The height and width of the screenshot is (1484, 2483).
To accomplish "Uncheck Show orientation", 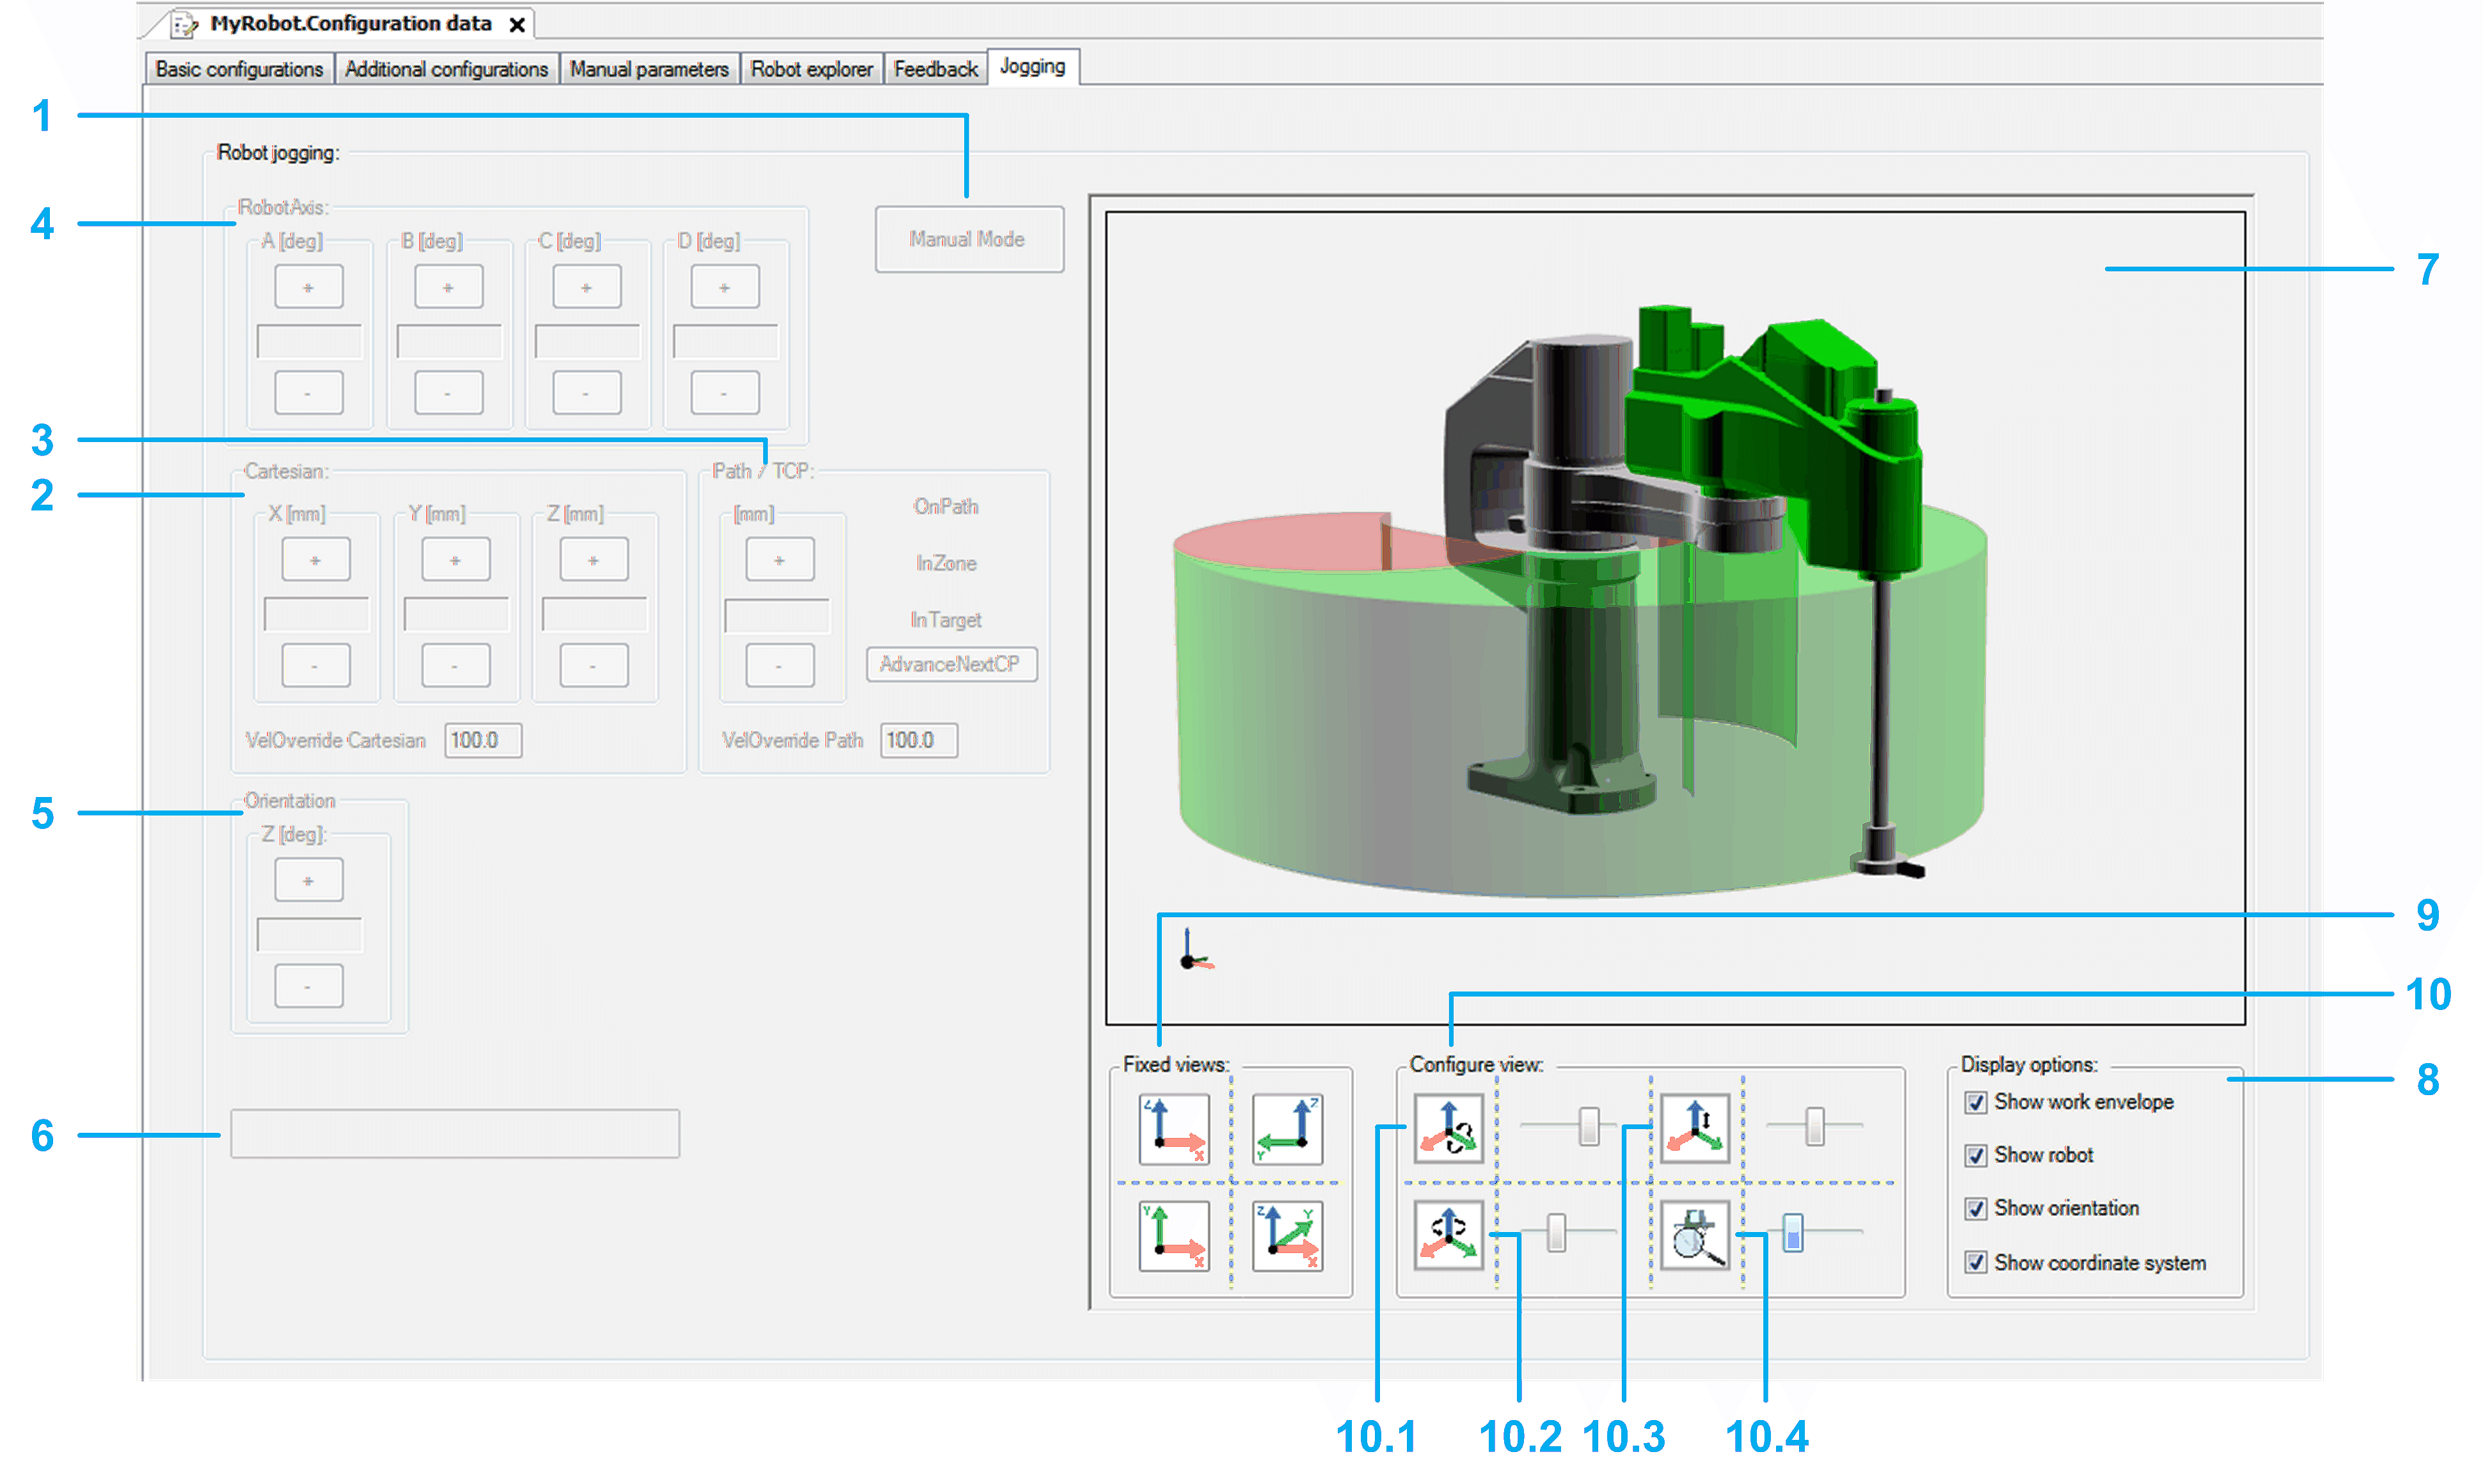I will point(1976,1209).
